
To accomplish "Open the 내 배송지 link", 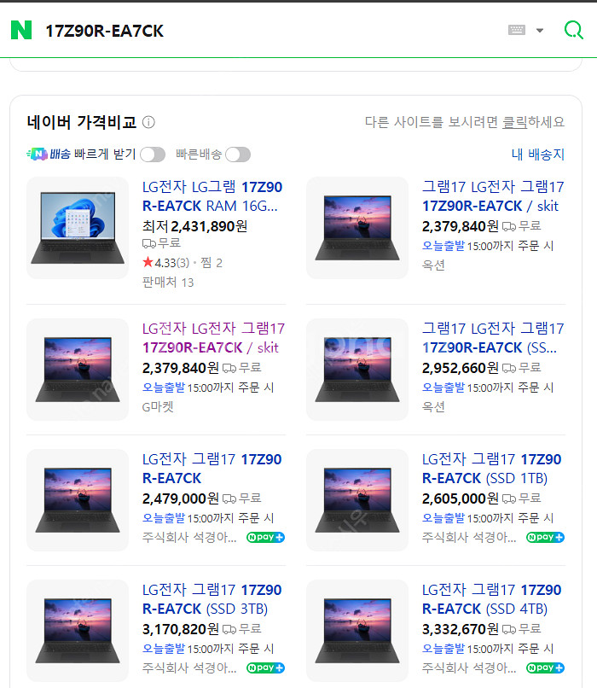I will click(538, 154).
